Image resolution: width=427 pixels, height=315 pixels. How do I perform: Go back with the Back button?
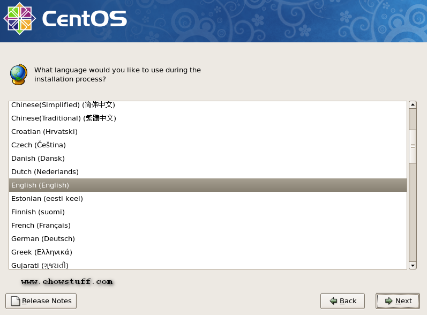[342, 301]
